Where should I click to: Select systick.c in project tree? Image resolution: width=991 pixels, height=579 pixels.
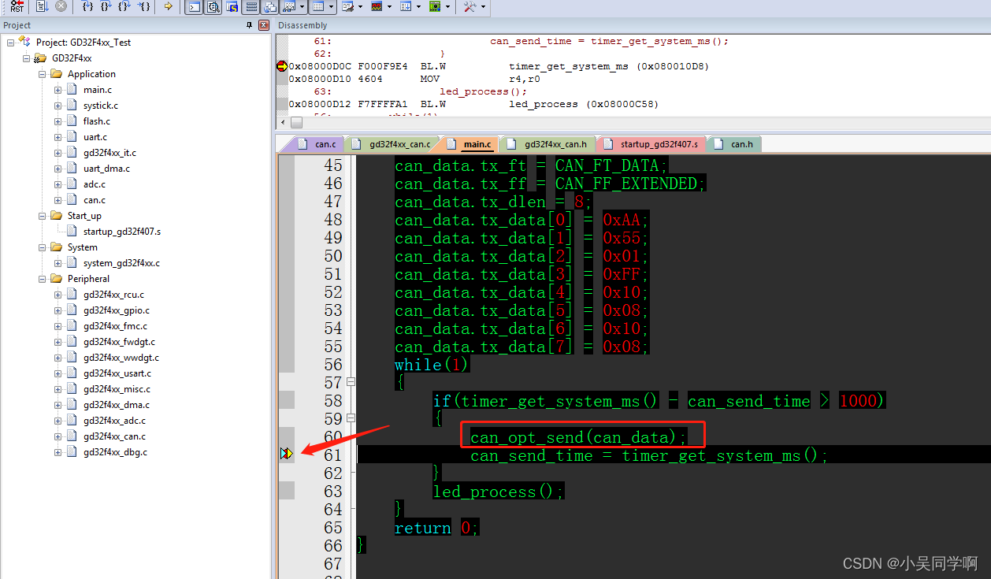point(101,106)
